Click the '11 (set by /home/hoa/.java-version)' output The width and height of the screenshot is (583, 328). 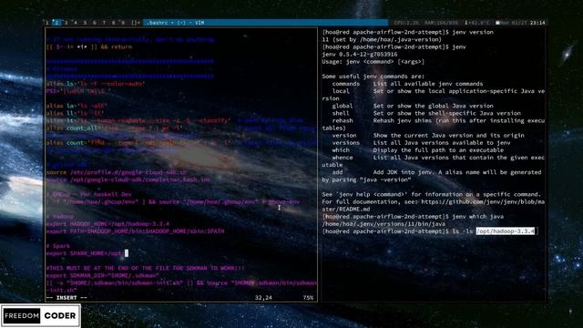point(382,39)
